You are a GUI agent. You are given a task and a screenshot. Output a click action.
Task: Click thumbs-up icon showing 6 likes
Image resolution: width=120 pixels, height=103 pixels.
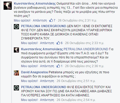tap(58, 43)
